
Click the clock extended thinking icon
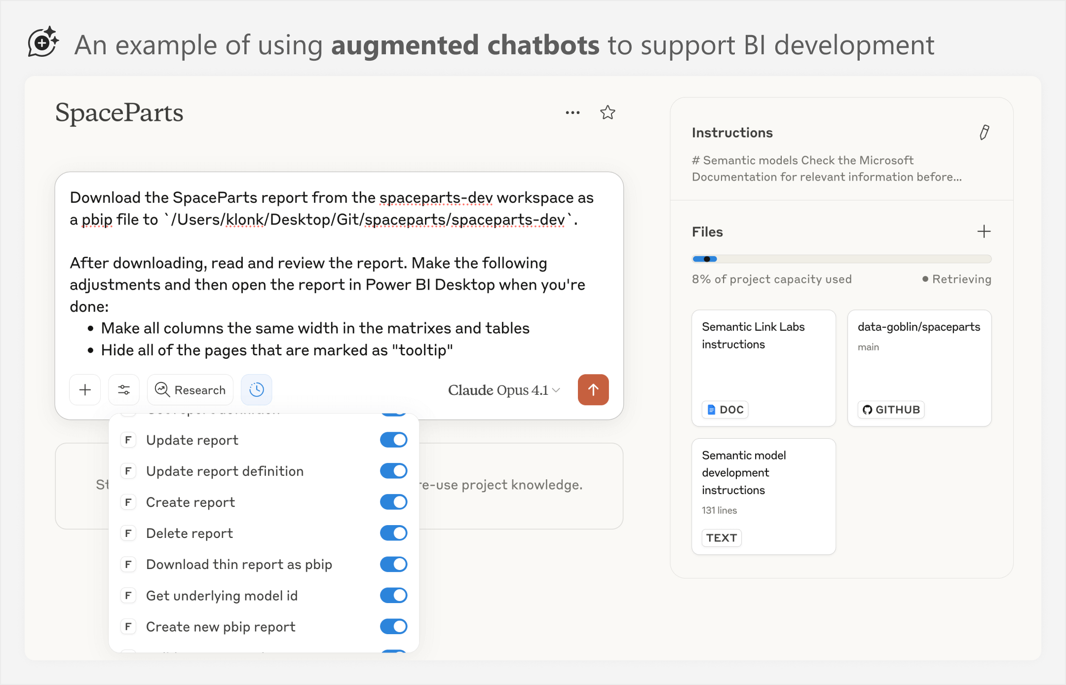point(257,390)
